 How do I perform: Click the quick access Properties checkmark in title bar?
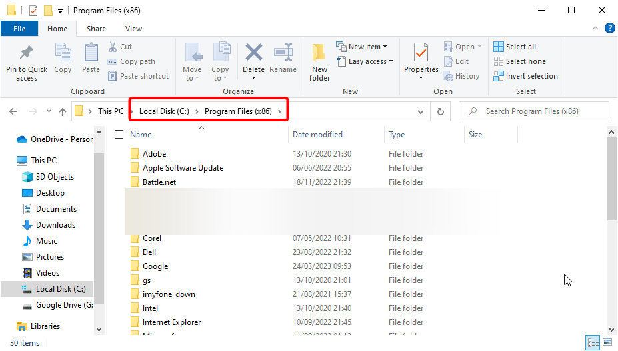pos(33,11)
